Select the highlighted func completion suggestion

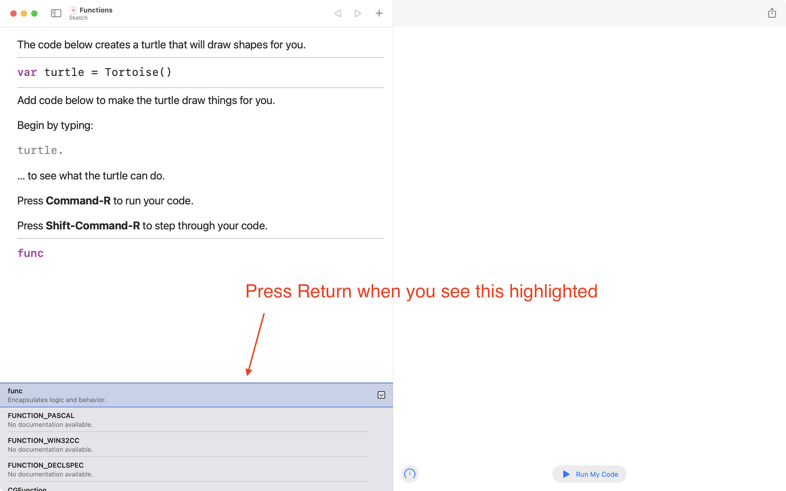pos(130,395)
